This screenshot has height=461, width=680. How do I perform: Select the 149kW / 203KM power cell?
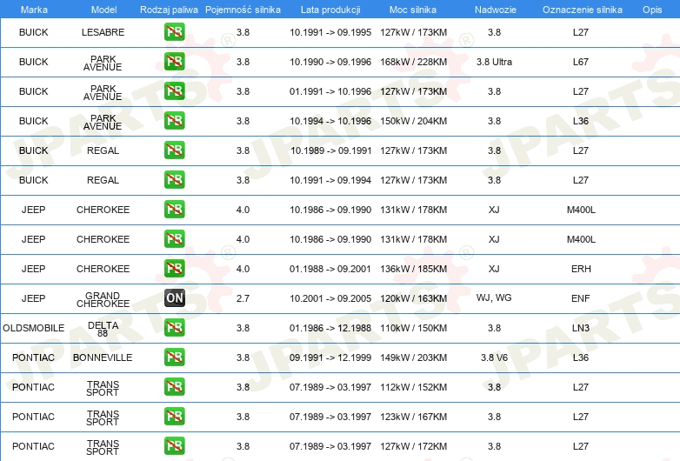pos(413,357)
